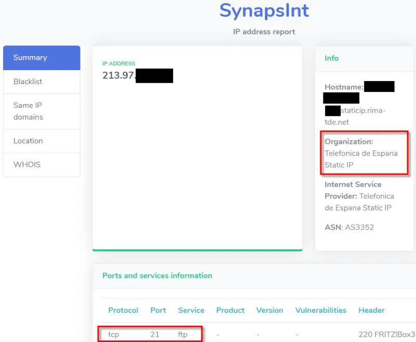Image resolution: width=416 pixels, height=342 pixels.
Task: Open the Same IP domains tab
Action: (28, 111)
